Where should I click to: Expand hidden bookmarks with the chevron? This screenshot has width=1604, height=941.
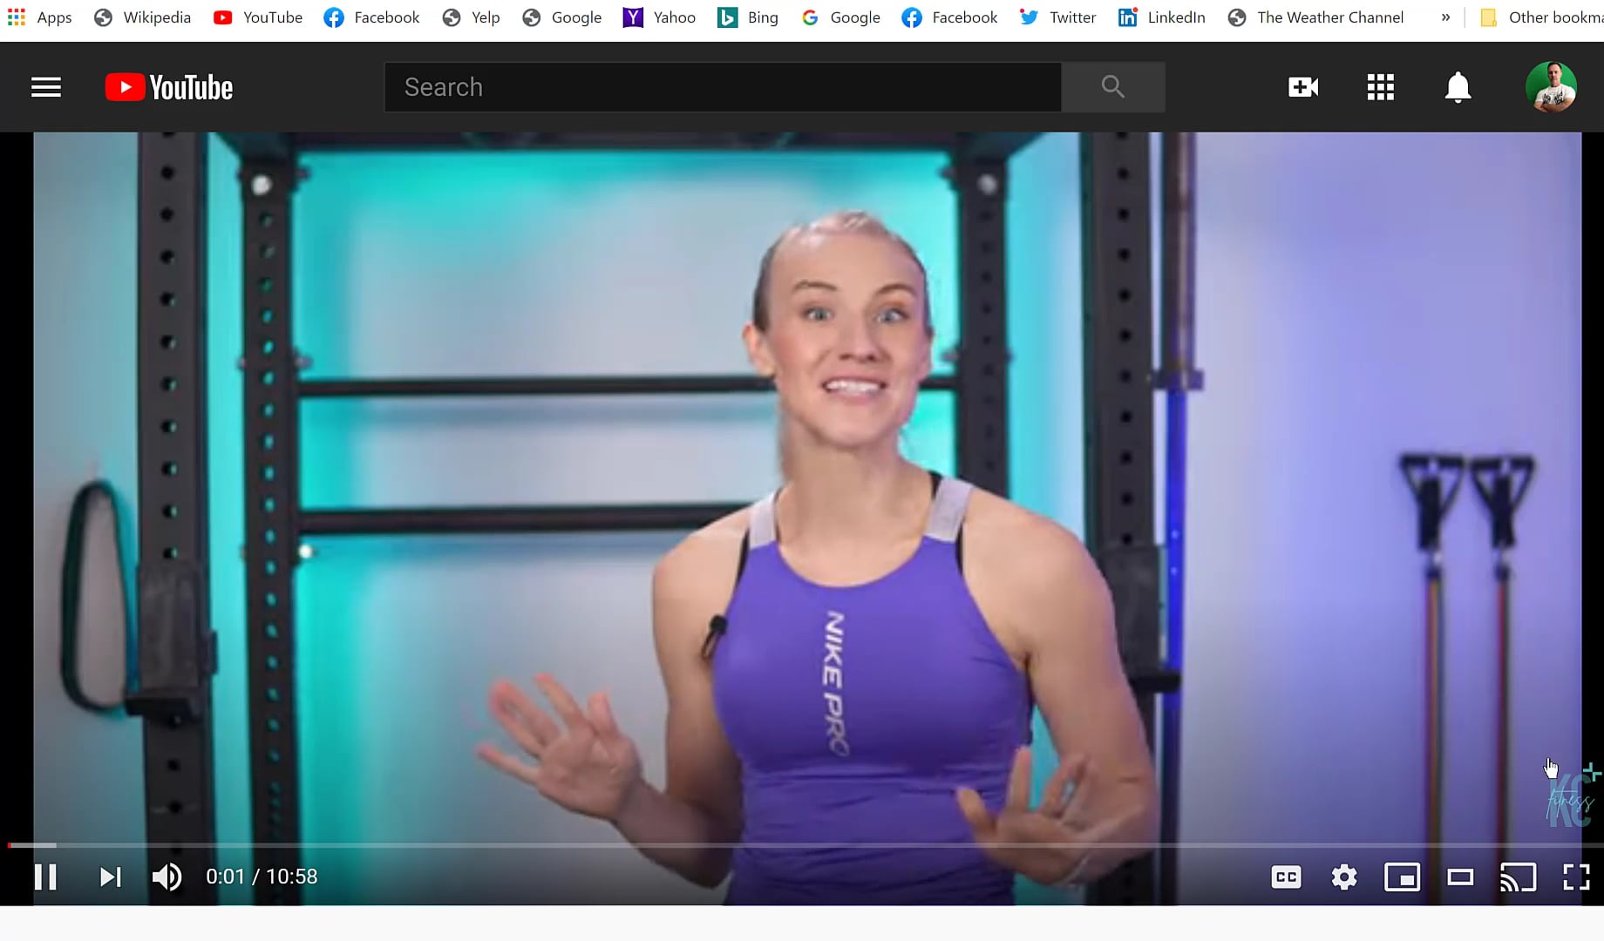click(x=1444, y=17)
